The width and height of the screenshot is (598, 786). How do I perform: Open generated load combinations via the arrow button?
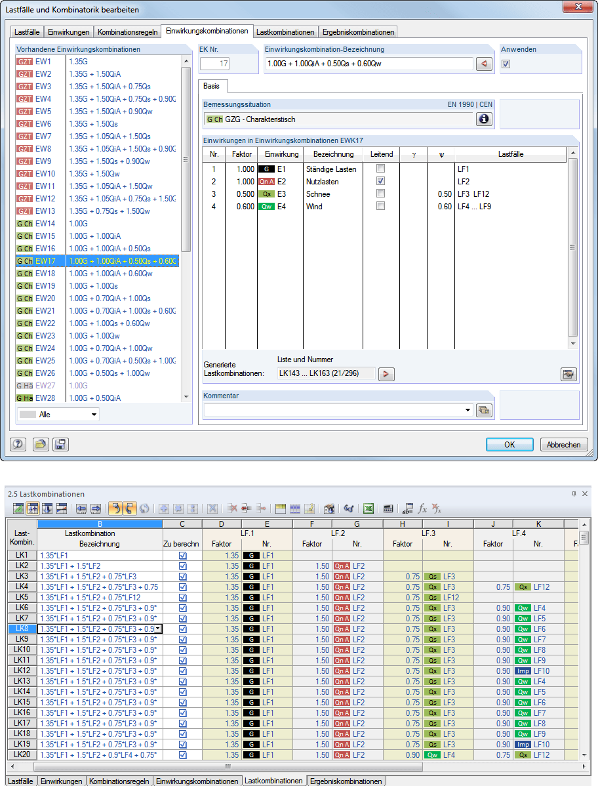coord(386,374)
